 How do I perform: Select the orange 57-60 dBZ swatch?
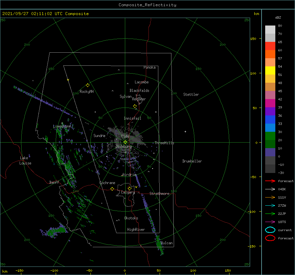click(270, 54)
